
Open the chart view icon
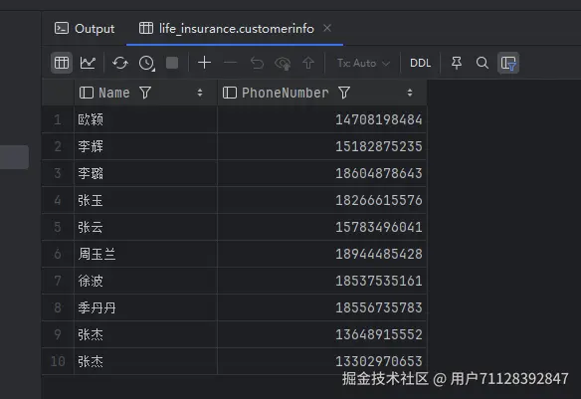click(88, 63)
